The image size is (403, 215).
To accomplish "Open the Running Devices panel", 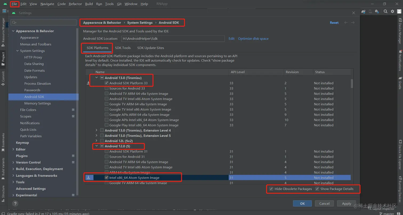I will [400, 190].
